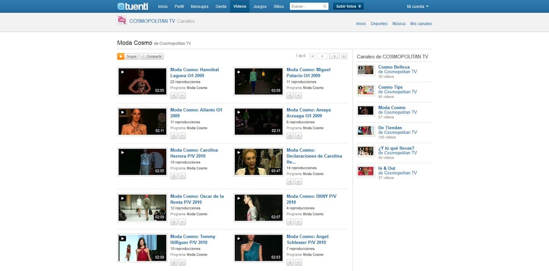Select the Vídeos tab in top bar
The image size is (549, 271).
[x=240, y=6]
